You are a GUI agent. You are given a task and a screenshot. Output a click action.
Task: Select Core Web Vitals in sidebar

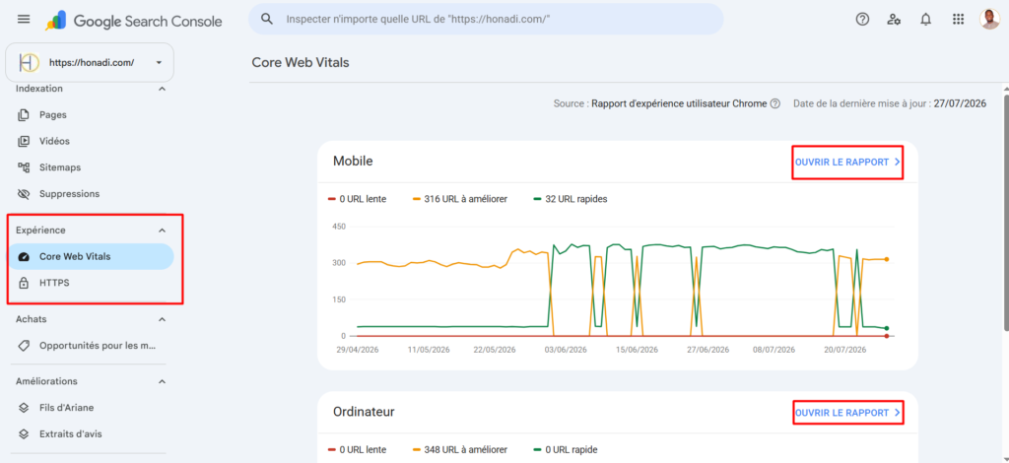pos(91,256)
